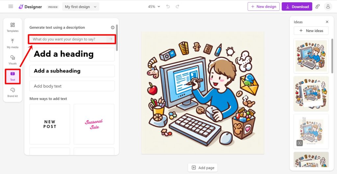Open the share connections icon
The width and height of the screenshot is (337, 174).
[318, 7]
